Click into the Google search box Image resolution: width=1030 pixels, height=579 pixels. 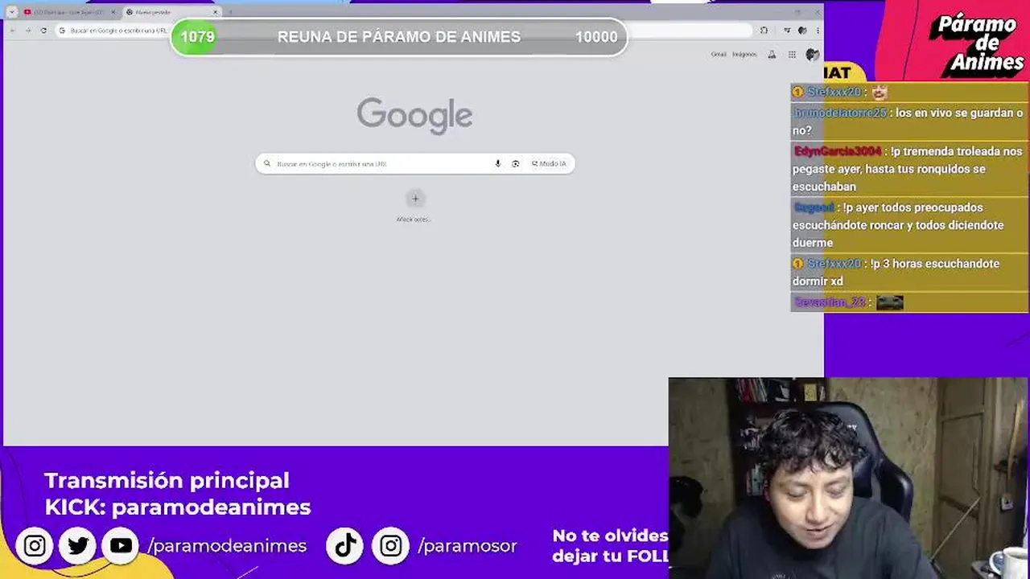pos(414,163)
